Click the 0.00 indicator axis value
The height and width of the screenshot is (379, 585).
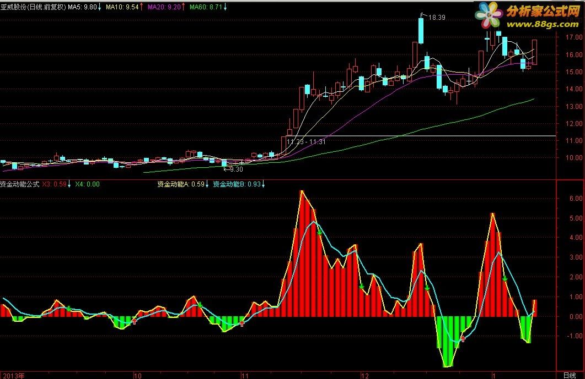click(576, 317)
